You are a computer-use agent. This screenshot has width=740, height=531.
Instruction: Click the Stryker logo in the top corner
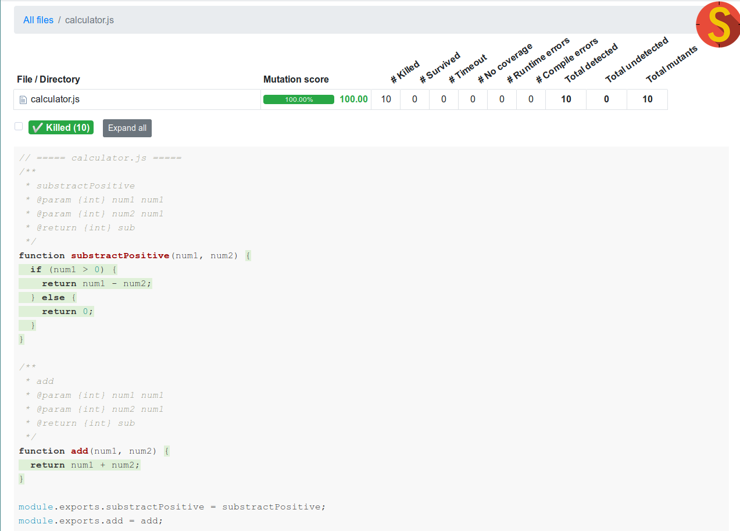(x=717, y=24)
